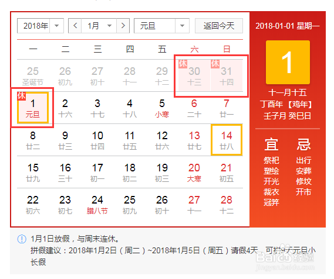This screenshot has height=279, width=334.
Task: Select January 20 大寒 date
Action: click(194, 172)
